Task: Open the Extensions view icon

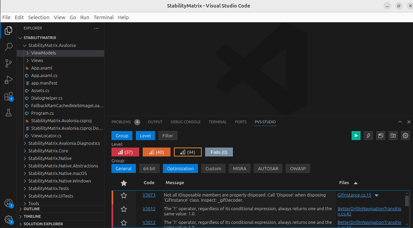Action: pyautogui.click(x=9, y=96)
